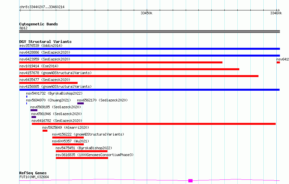Image resolution: width=289 pixels, height=184 pixels.
Task: Click the red bar under nsv6005357 (Wu2021)
Action: click(68, 144)
